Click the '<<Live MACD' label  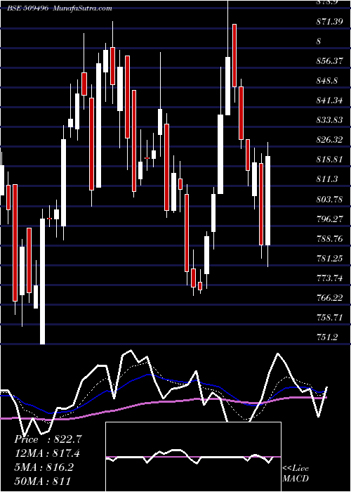[x=296, y=474]
